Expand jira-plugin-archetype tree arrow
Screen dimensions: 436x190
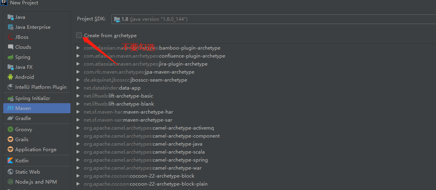(79, 64)
